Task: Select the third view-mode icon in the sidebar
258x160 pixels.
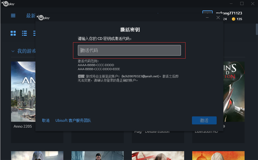Action: [34, 33]
